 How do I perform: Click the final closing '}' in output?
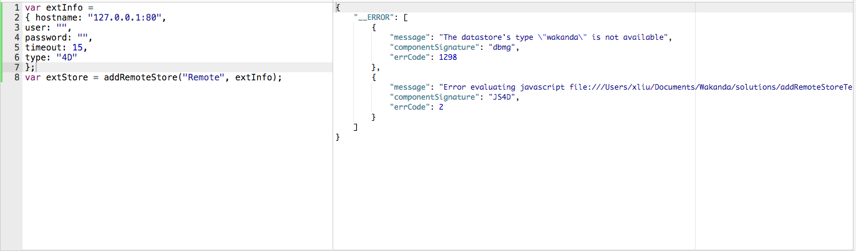coord(338,137)
